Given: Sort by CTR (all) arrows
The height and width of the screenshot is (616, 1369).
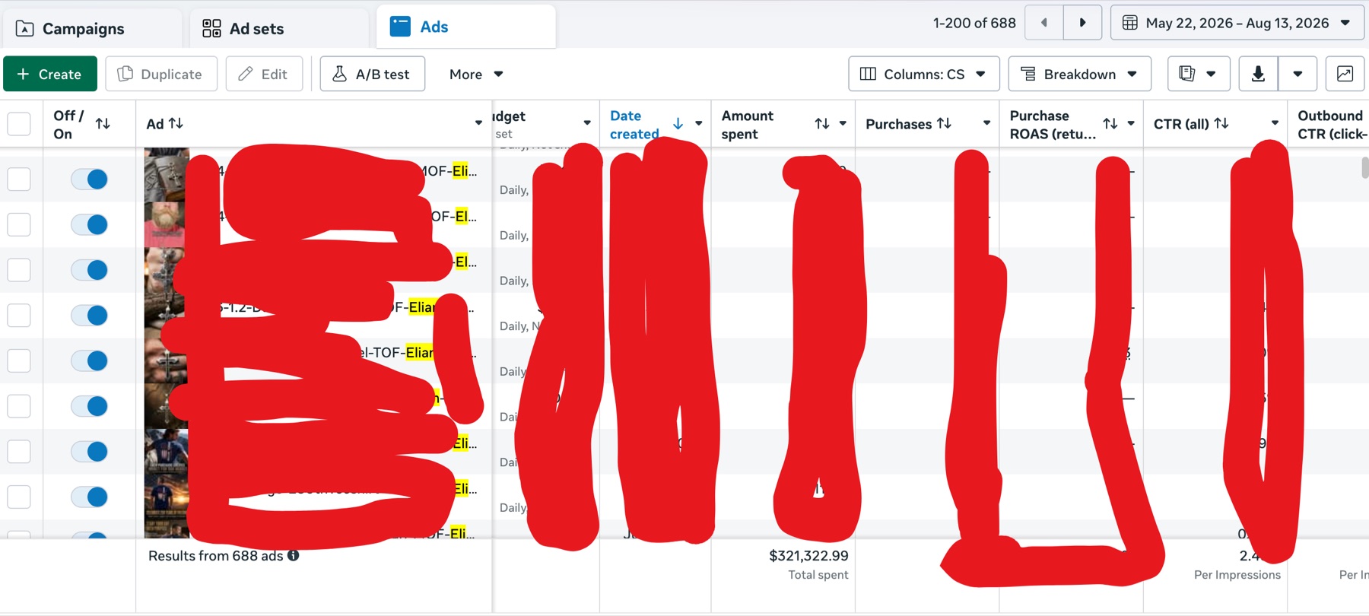Looking at the screenshot, I should pos(1221,123).
